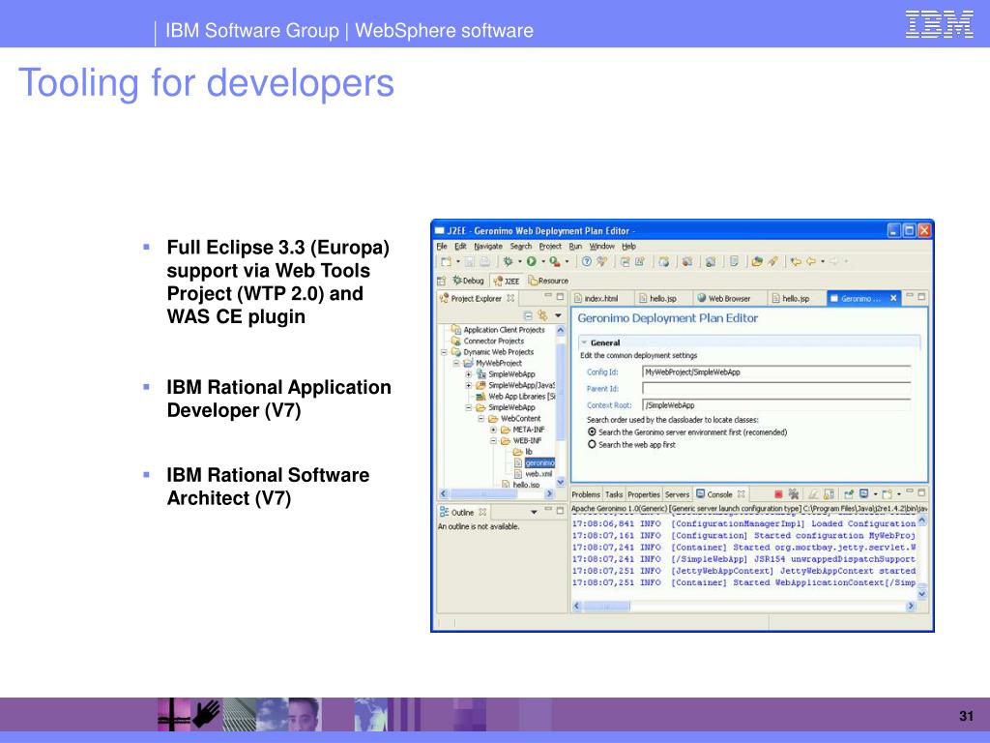This screenshot has width=990, height=743.
Task: Click the Config Id input field
Action: pyautogui.click(x=776, y=372)
